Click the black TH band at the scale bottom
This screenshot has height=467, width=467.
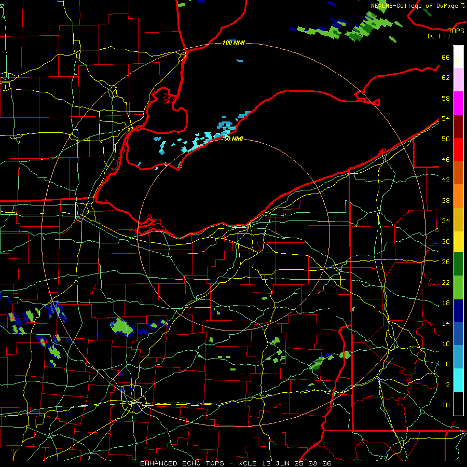coord(458,404)
